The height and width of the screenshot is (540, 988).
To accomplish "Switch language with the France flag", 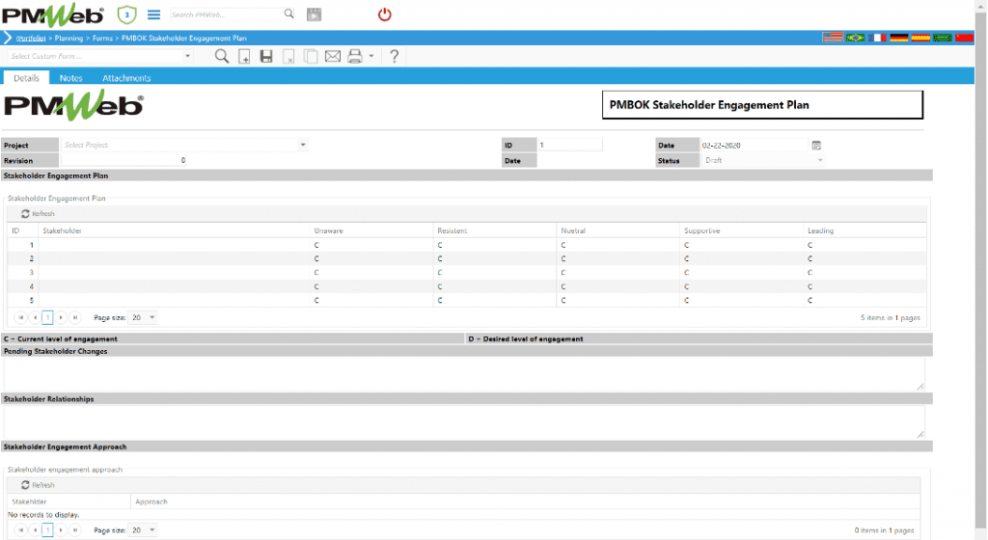I will (x=877, y=38).
